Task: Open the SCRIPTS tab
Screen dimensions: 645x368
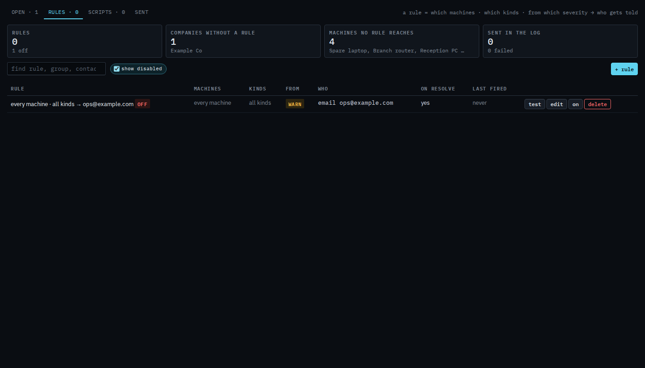Action: (x=107, y=12)
